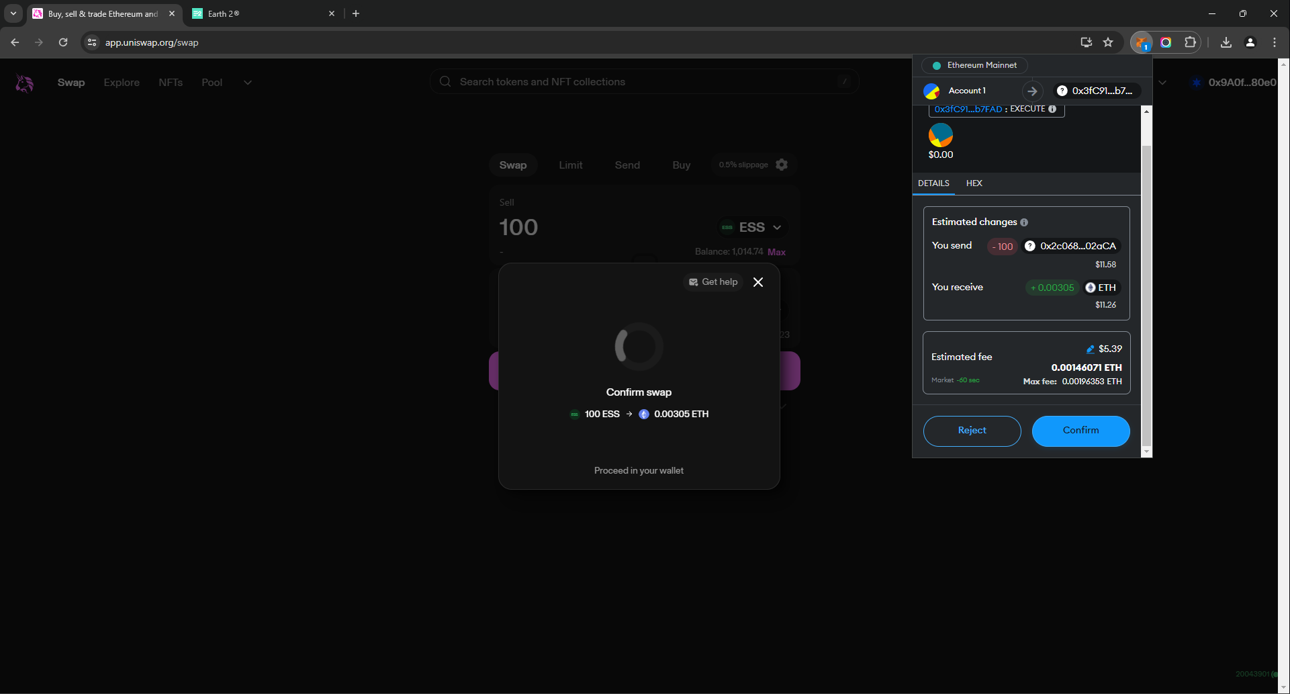
Task: Select the DETAILS tab in MetaMask
Action: coord(933,183)
